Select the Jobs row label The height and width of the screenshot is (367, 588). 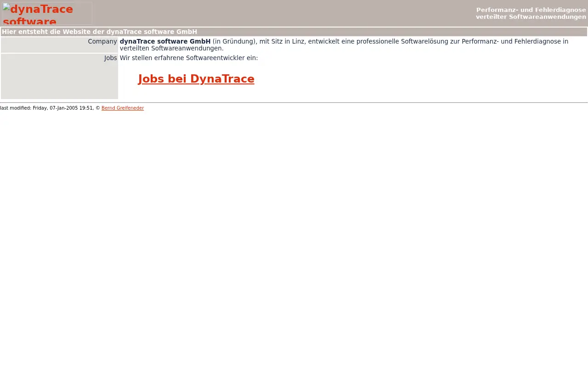click(x=110, y=58)
